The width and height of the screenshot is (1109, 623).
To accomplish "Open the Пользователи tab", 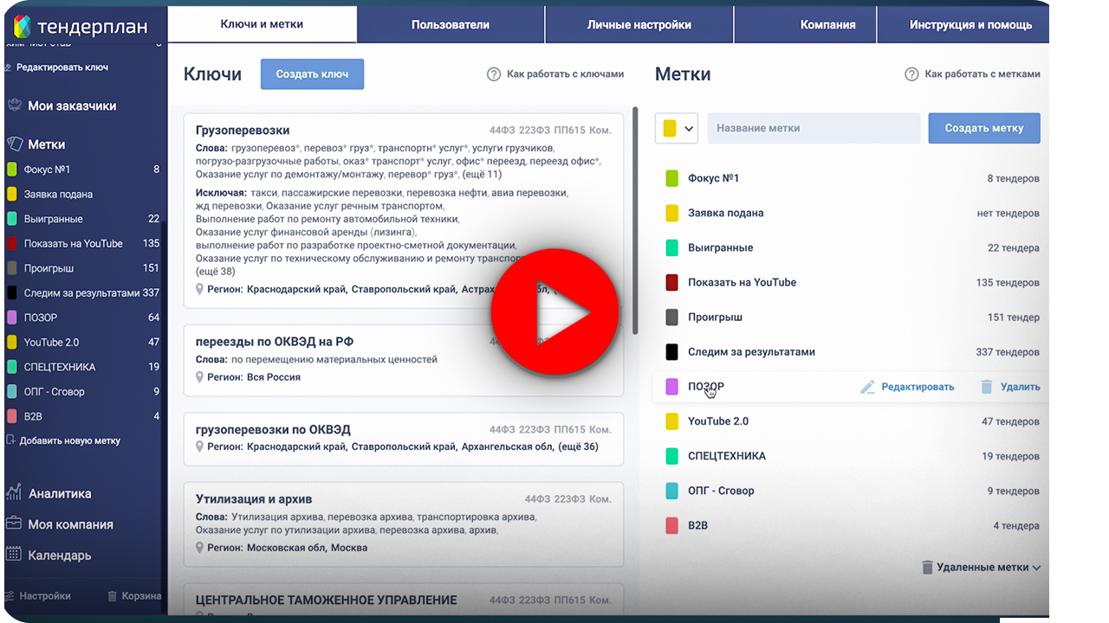I will (451, 24).
